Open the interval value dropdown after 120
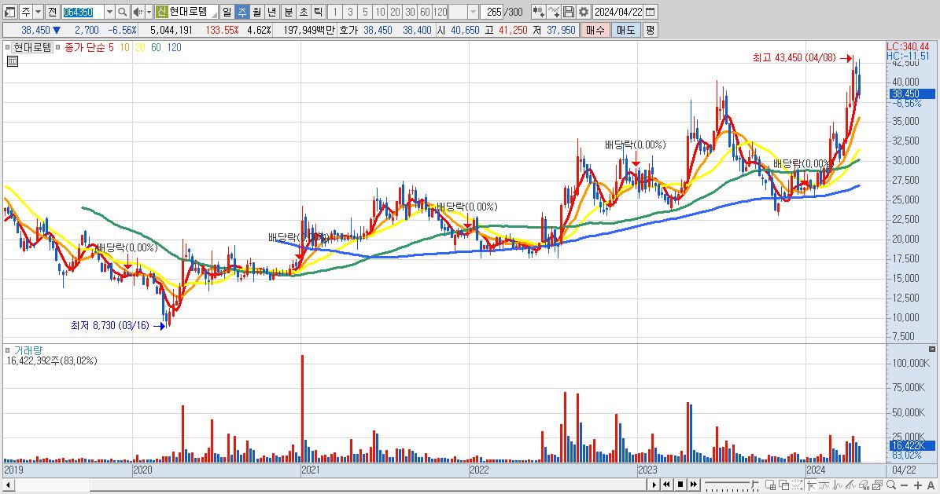 (473, 12)
